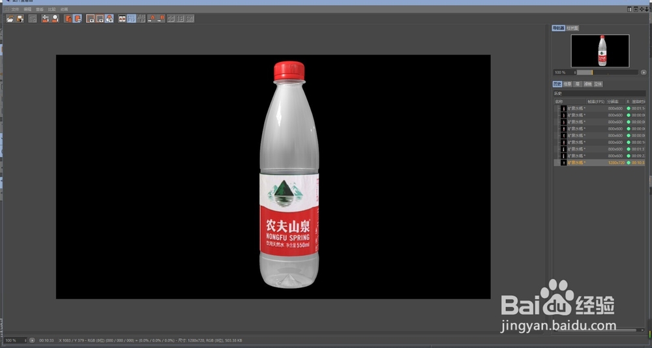Open the 动画 menu

[x=64, y=9]
